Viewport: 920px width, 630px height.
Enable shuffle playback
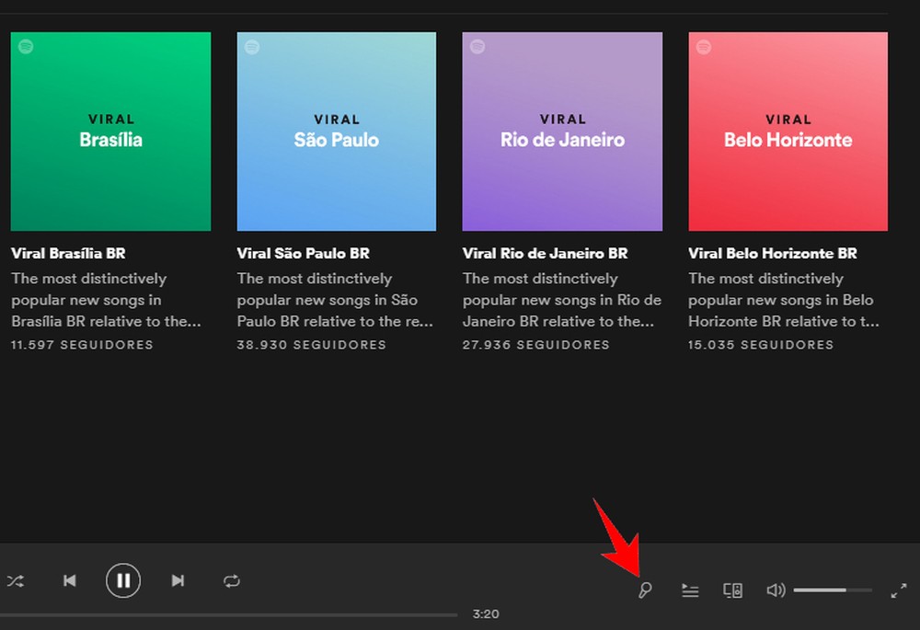coord(15,580)
